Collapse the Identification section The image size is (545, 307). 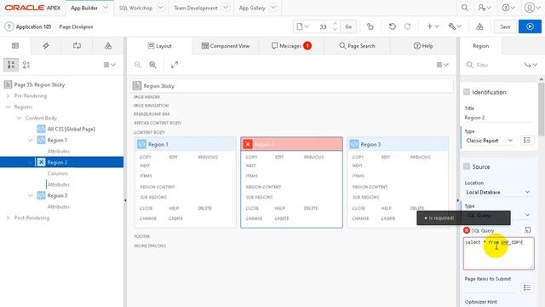(467, 92)
